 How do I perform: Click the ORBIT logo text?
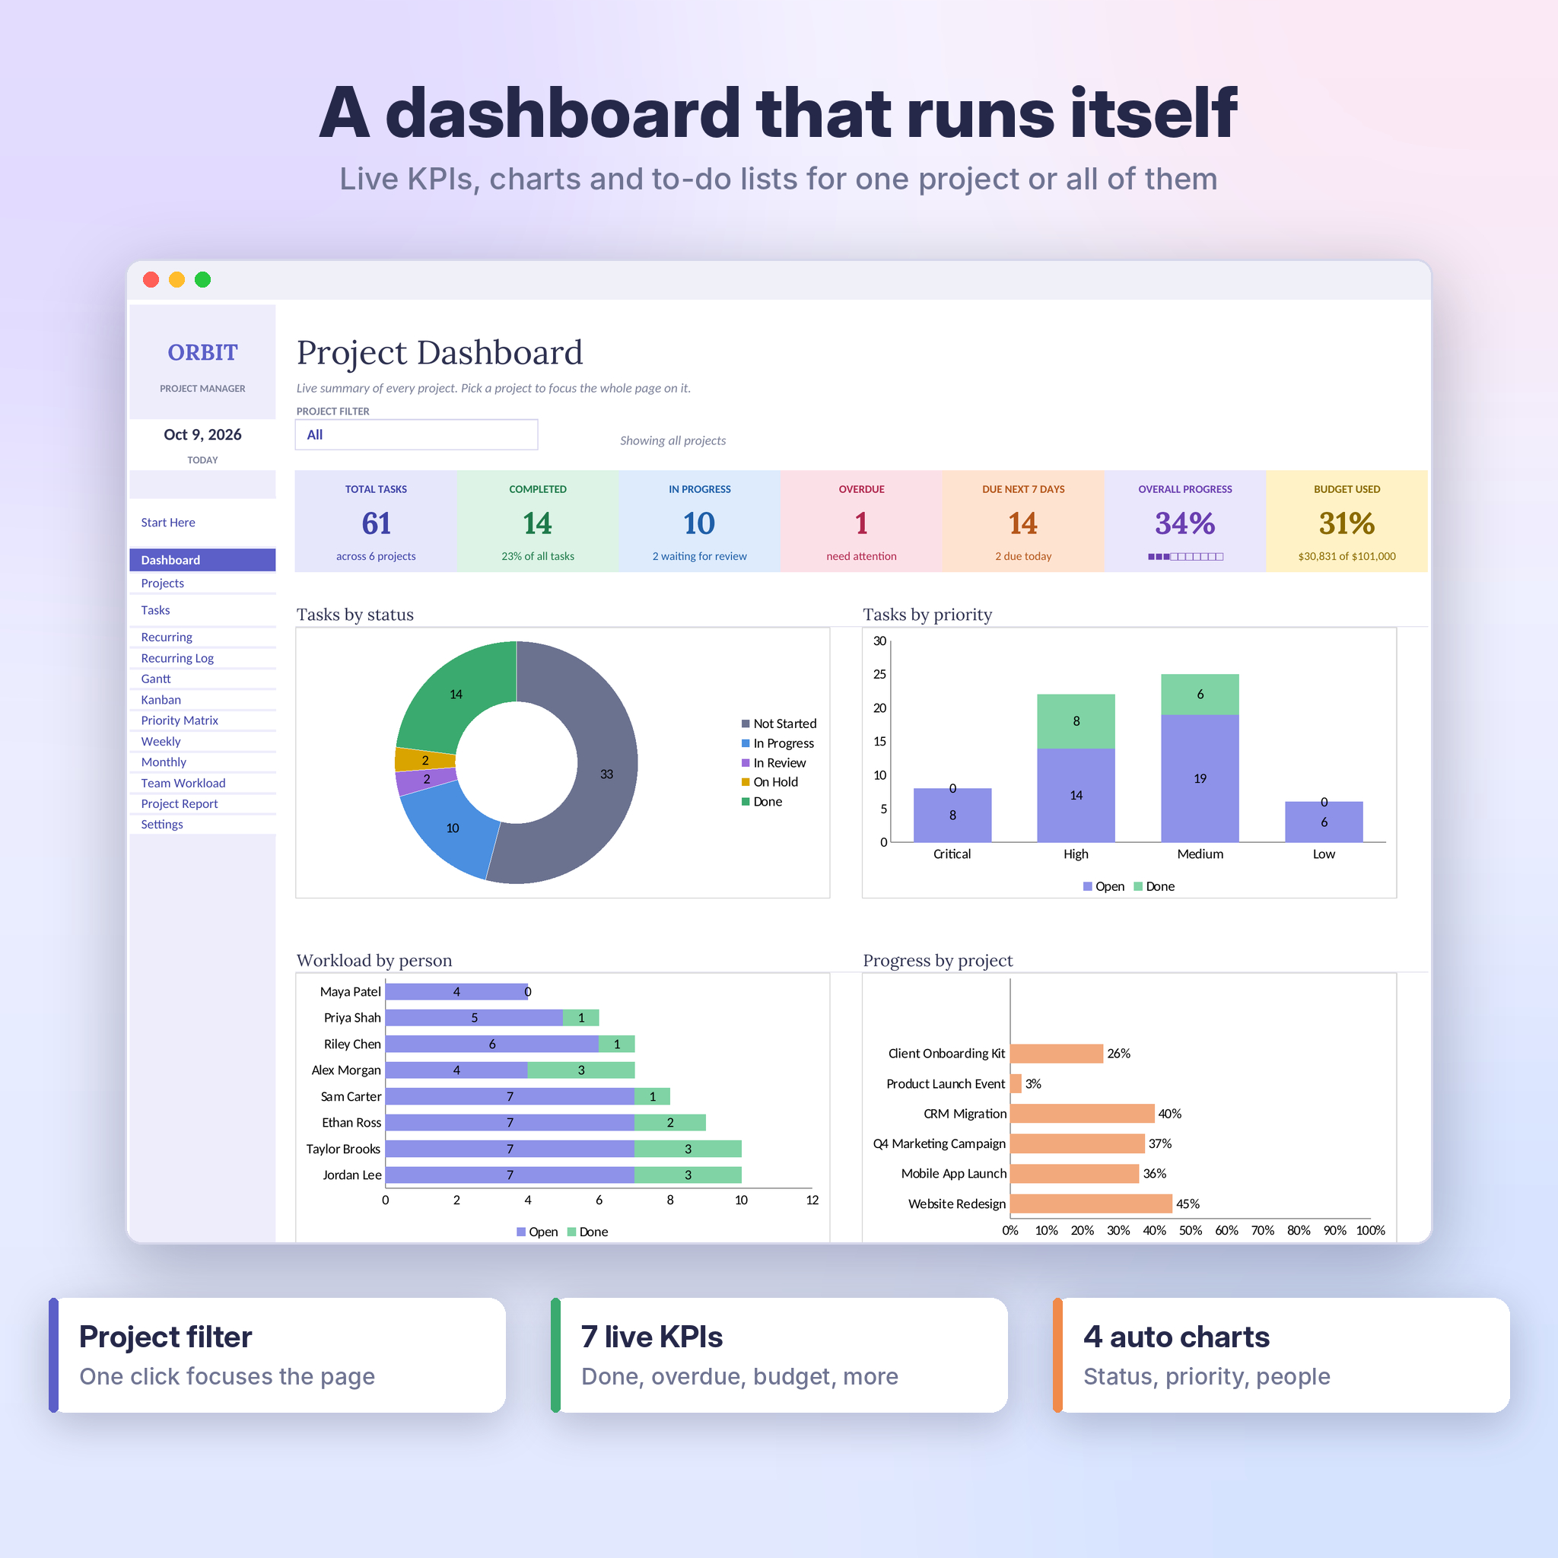tap(202, 352)
